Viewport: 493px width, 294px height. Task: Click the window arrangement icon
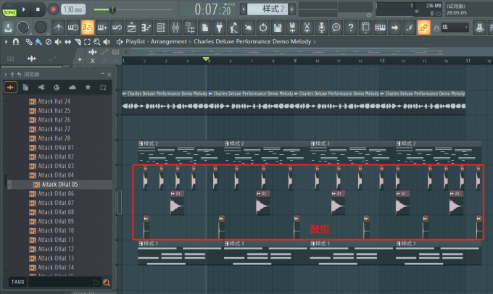365,28
